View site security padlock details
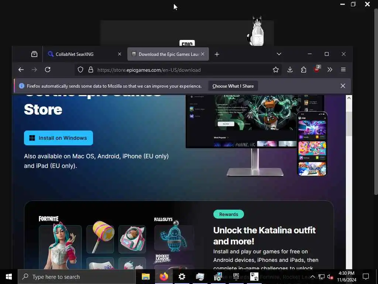The image size is (378, 284). point(91,70)
